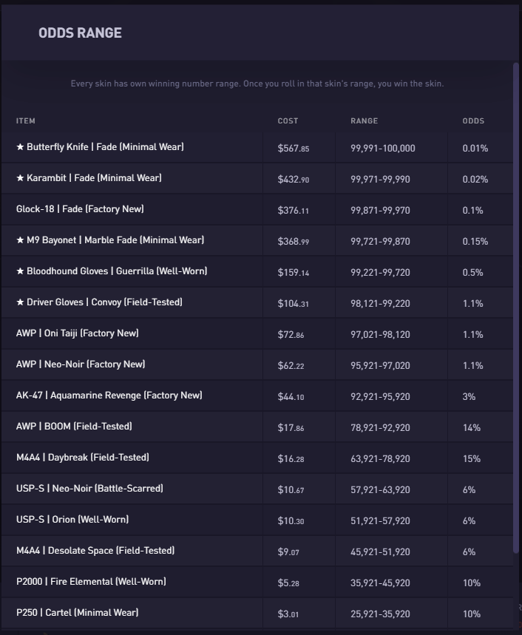Click the star next to Karambit Fade

tap(21, 178)
